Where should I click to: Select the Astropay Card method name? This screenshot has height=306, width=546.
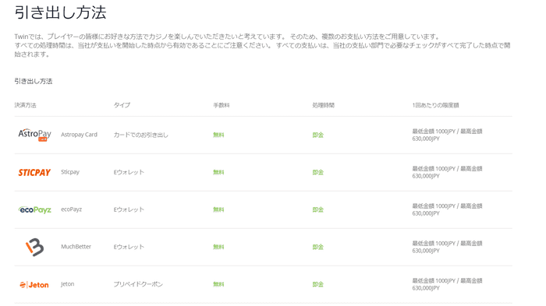pyautogui.click(x=79, y=135)
